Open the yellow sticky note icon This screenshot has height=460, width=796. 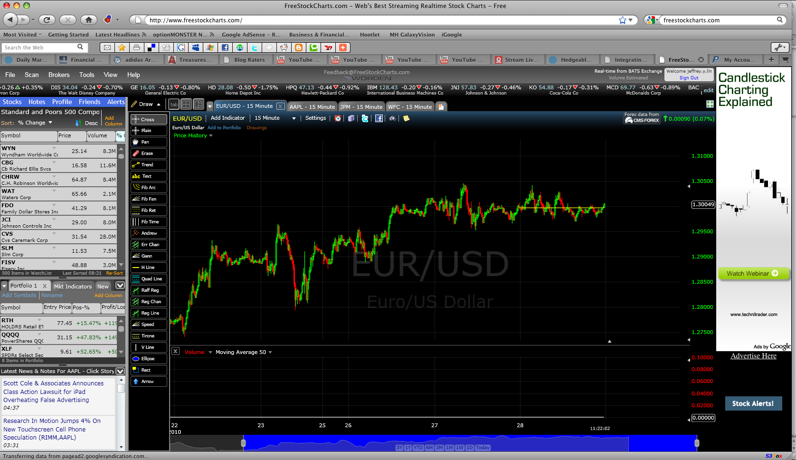coord(407,118)
